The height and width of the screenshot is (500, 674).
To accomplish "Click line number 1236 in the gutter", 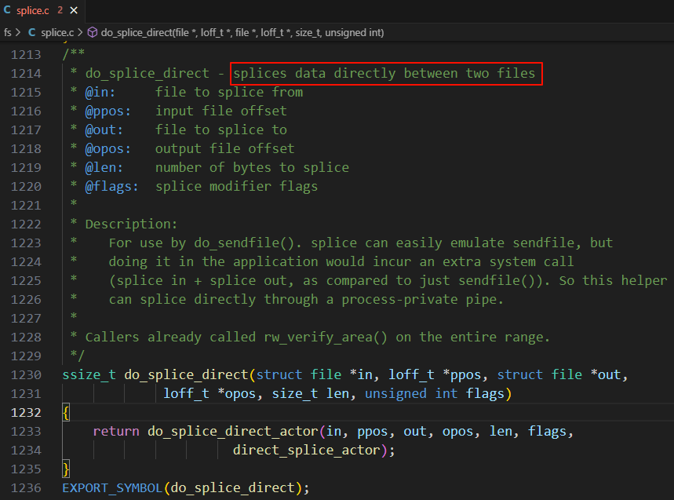I will (26, 488).
